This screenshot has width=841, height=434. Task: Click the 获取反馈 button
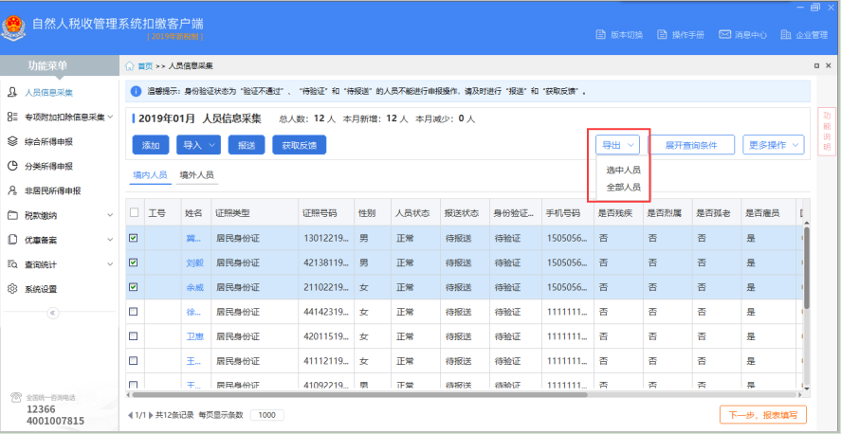(x=300, y=145)
